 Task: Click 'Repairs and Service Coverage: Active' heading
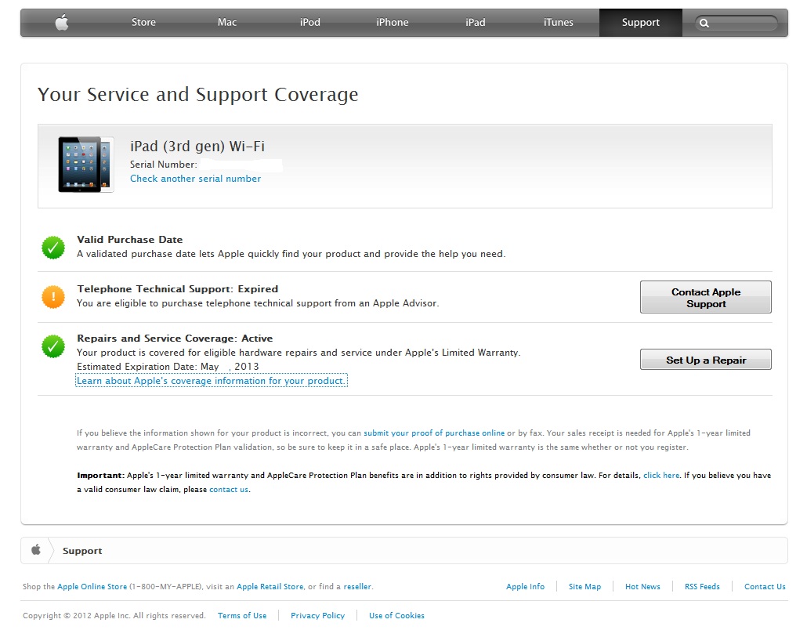coord(175,339)
